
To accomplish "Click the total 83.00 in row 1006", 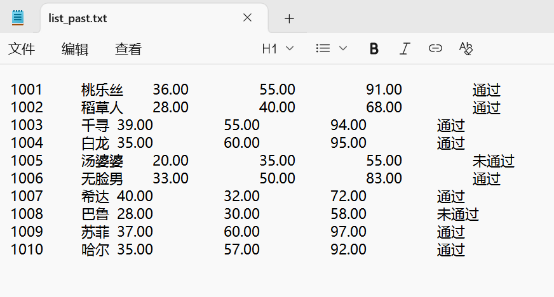I will [x=384, y=178].
